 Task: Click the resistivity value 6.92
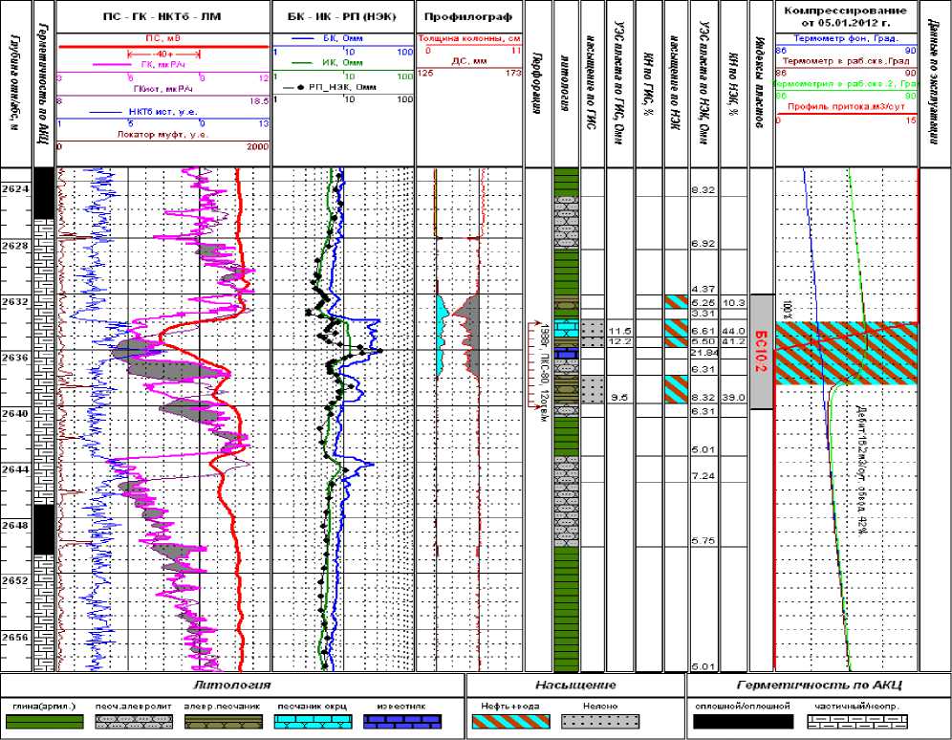click(x=703, y=244)
